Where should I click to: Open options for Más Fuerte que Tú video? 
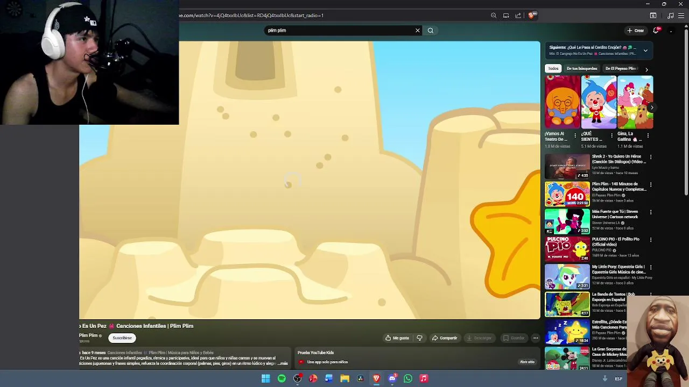(651, 212)
